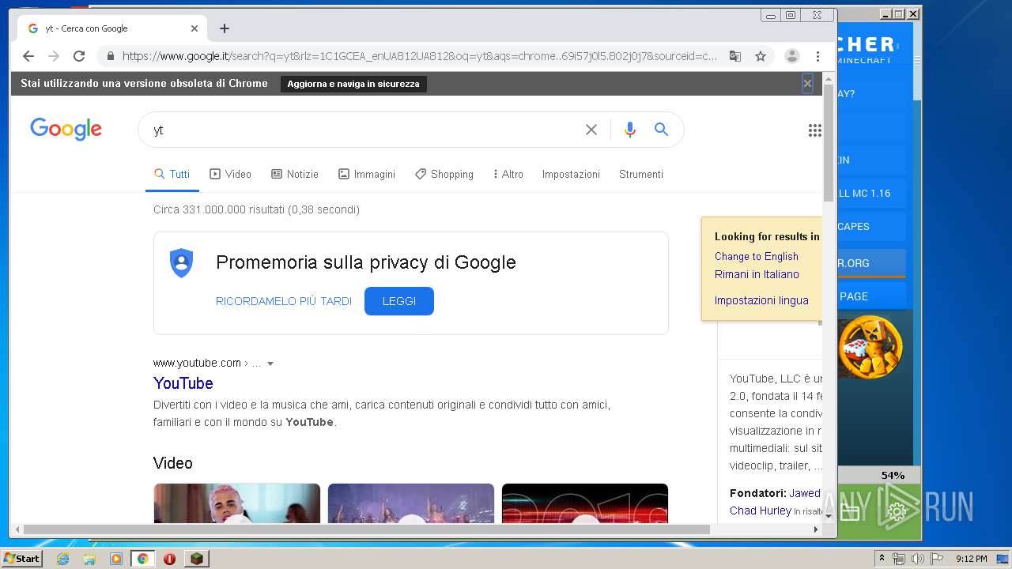Expand dropdown arrow next to www.youtube.com
Viewport: 1012px width, 569px height.
tap(270, 364)
